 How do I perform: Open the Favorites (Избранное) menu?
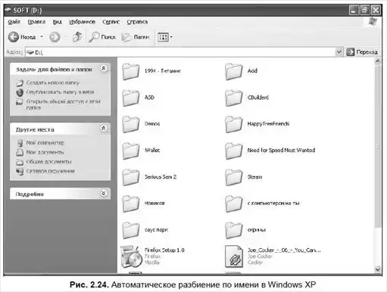coord(83,22)
